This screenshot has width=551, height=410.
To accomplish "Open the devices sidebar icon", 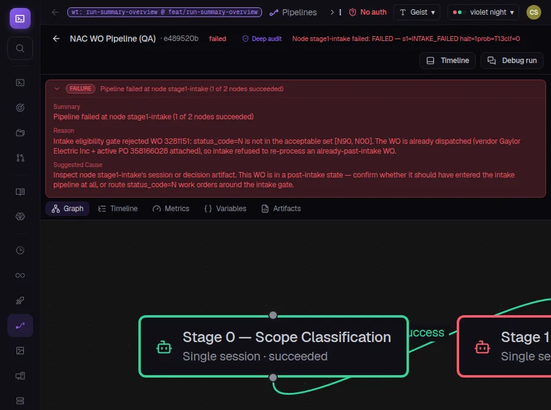I will (20, 376).
